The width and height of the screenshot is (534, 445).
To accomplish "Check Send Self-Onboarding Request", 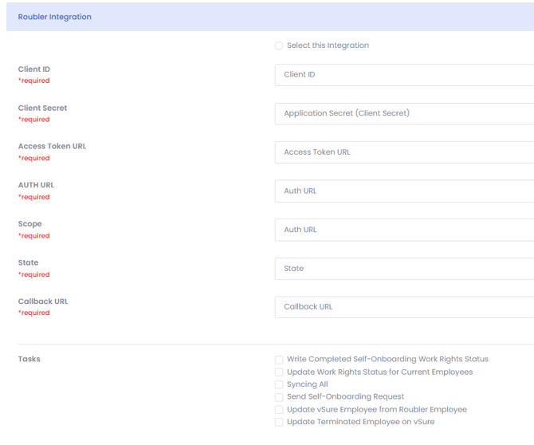I will coord(279,397).
